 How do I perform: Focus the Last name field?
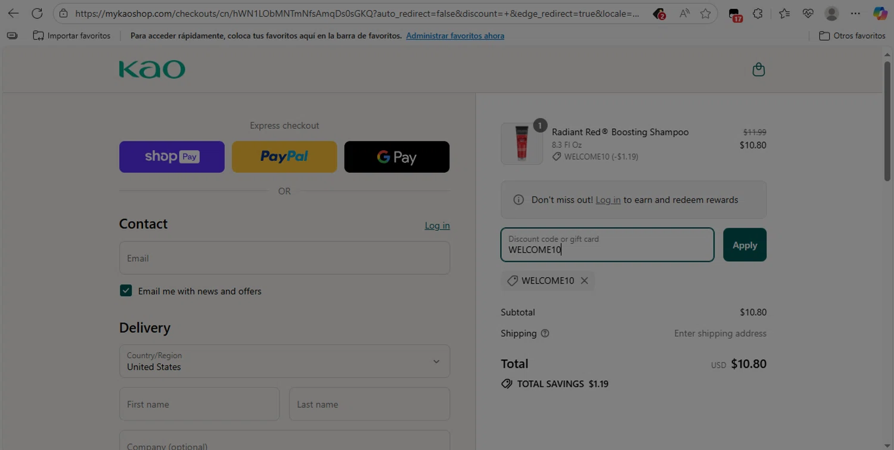coord(370,404)
